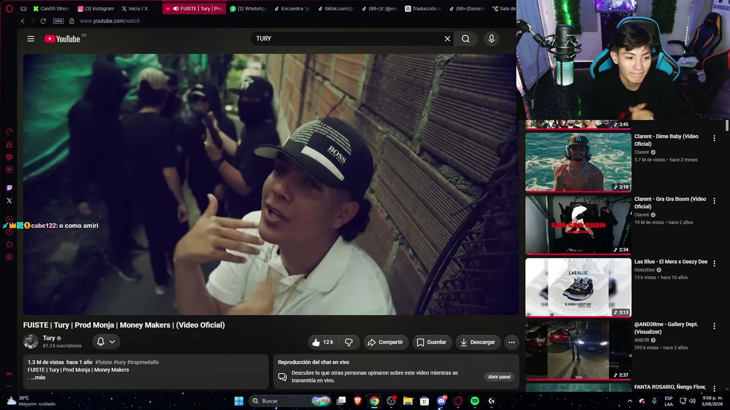Expand the description with ...más
Image resolution: width=730 pixels, height=410 pixels.
click(38, 378)
